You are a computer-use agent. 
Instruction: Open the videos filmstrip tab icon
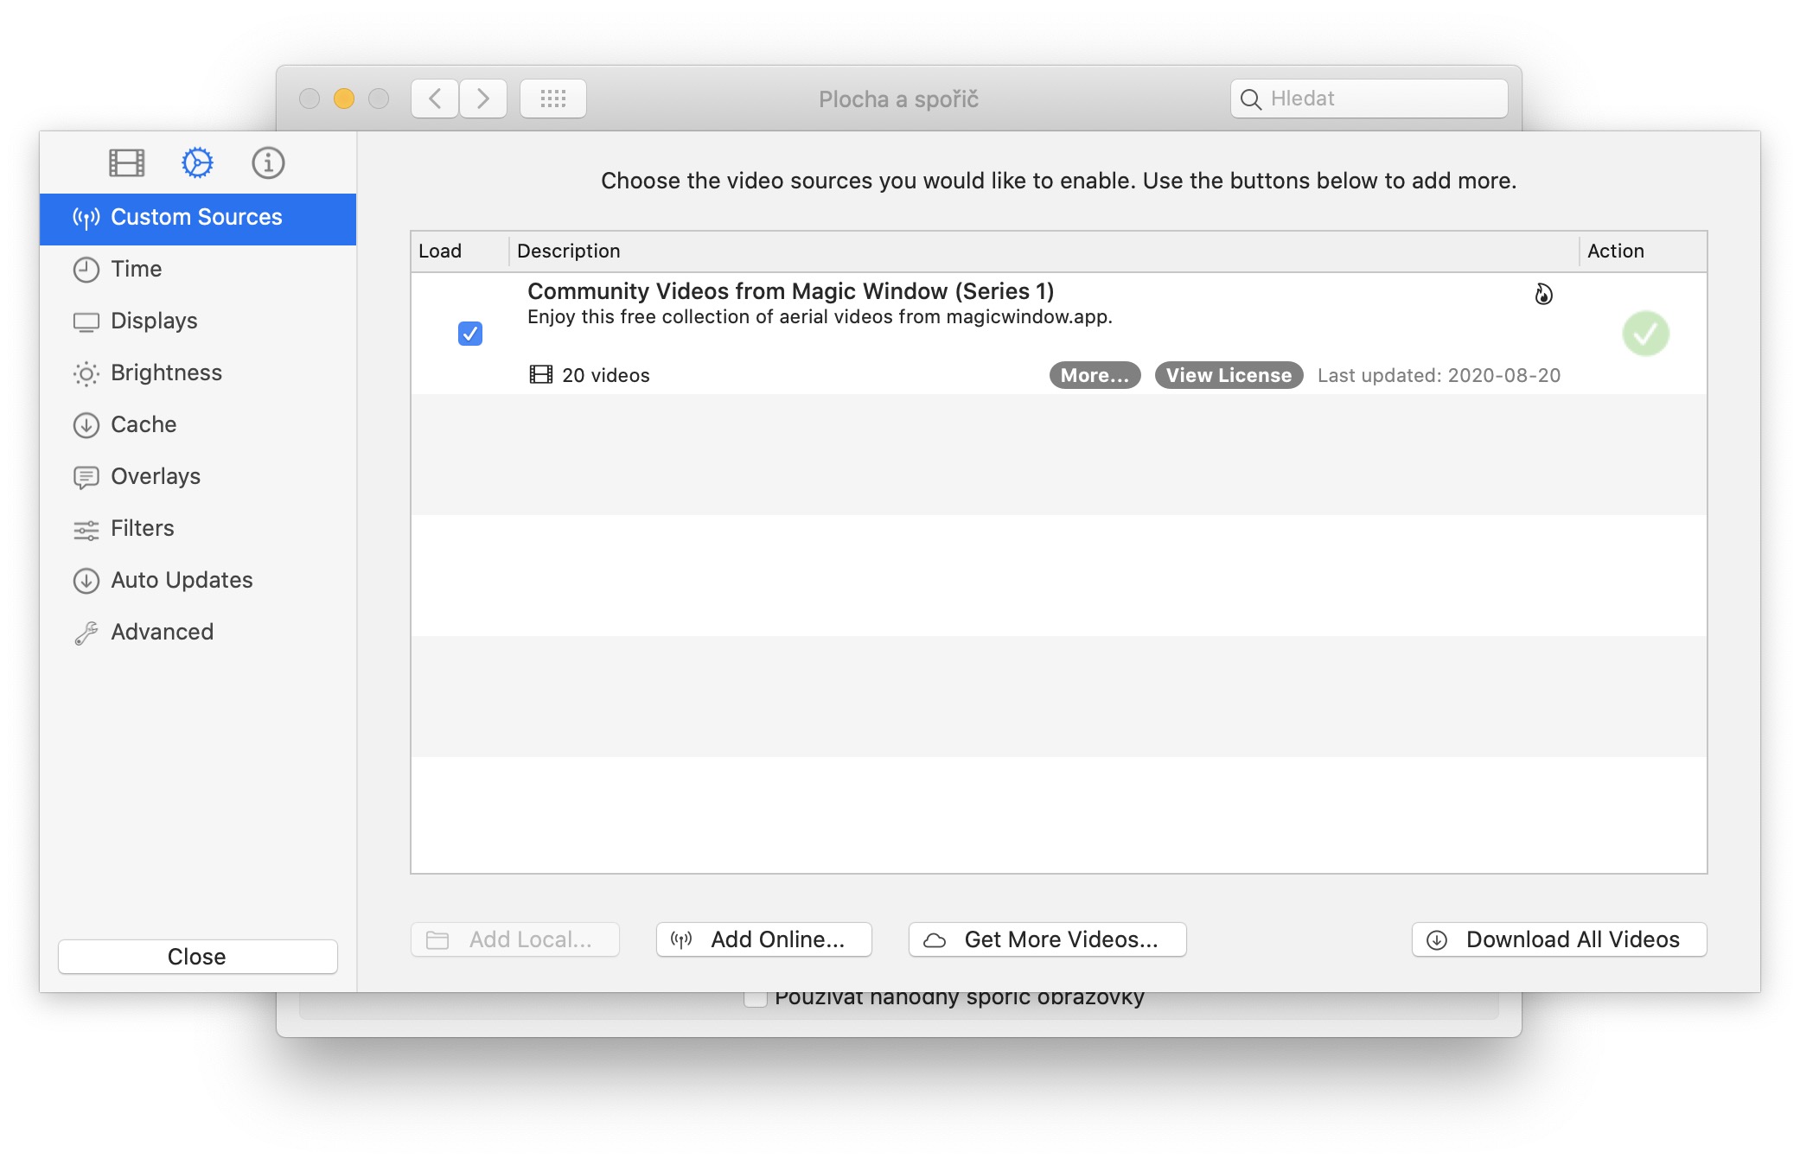126,162
